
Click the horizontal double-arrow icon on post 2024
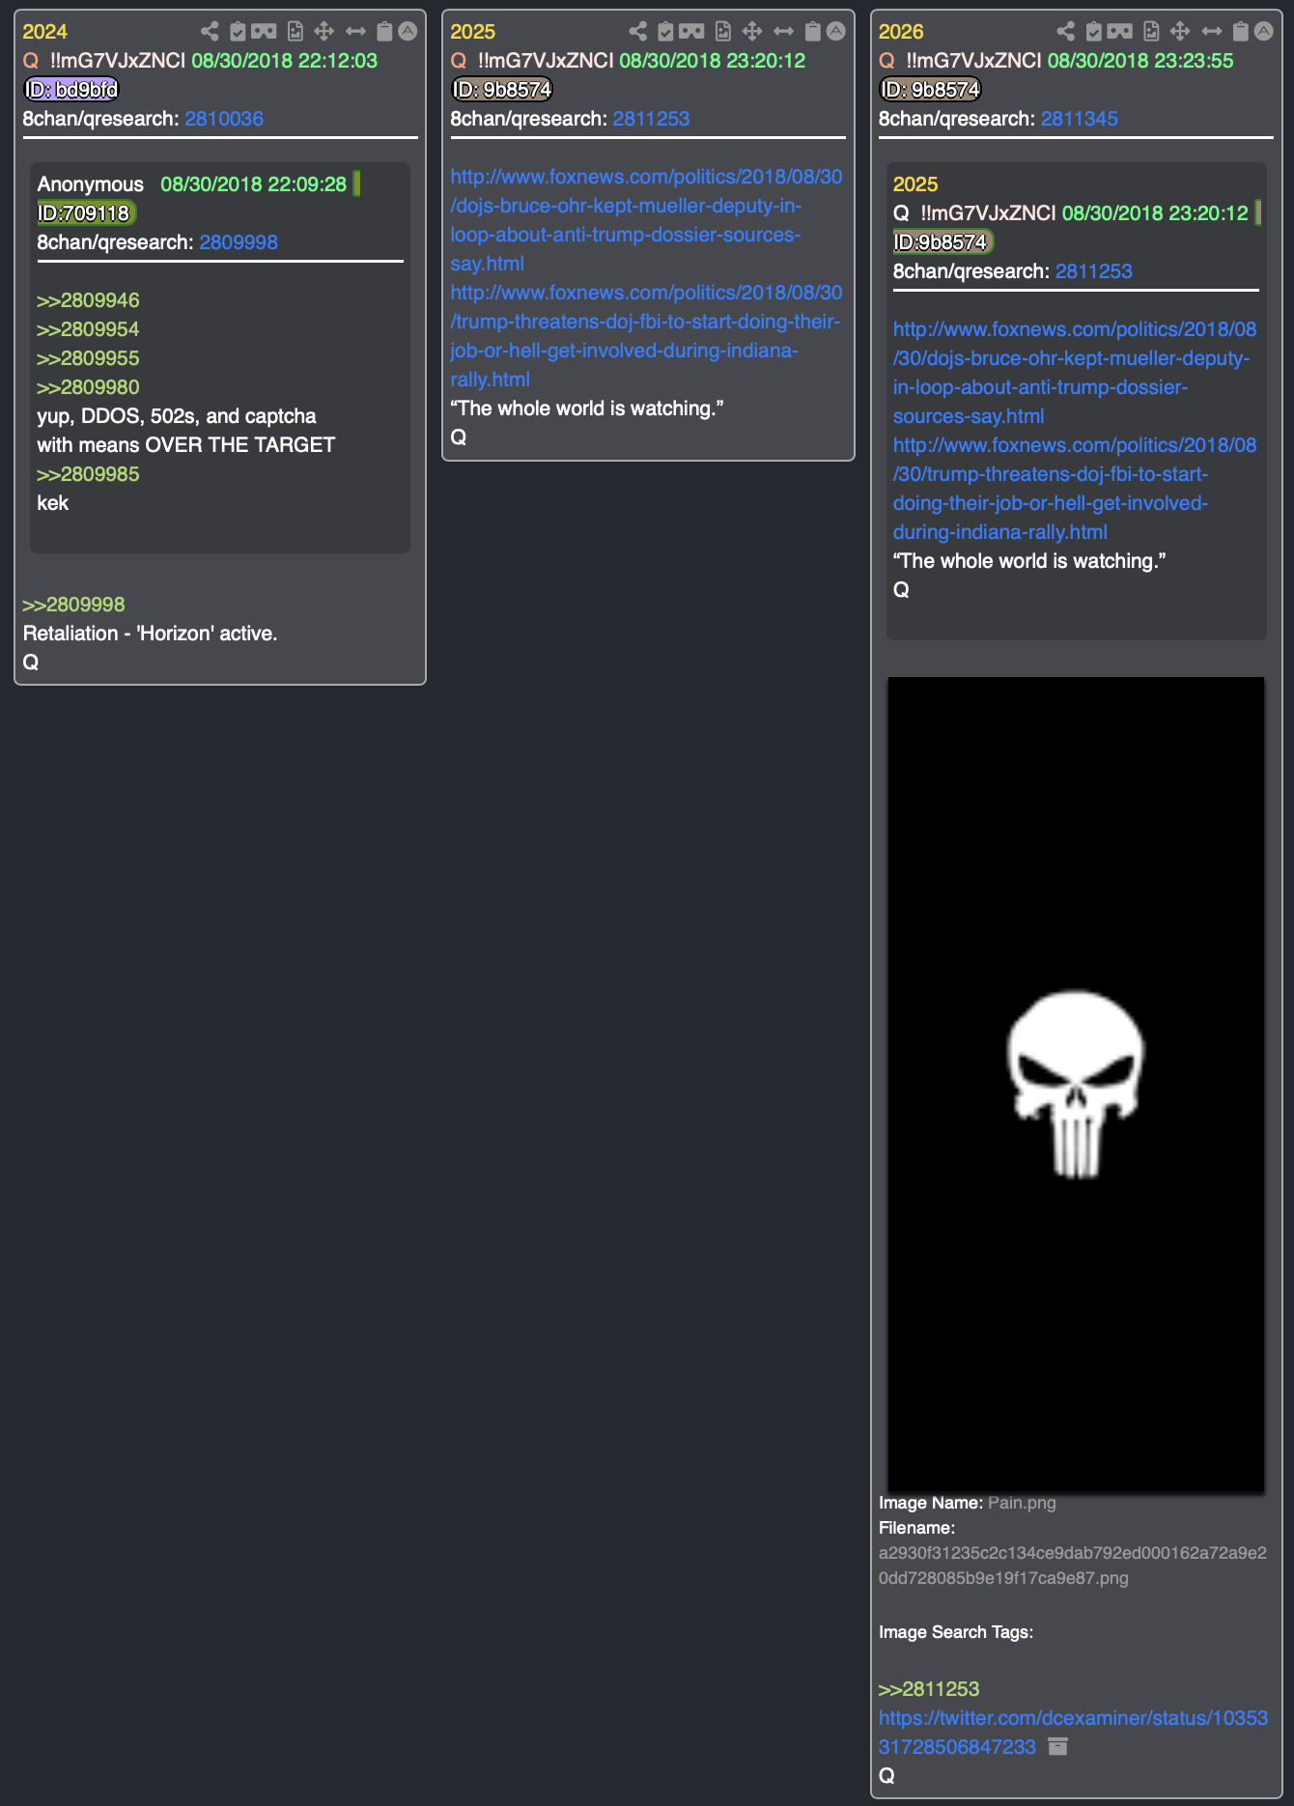tap(355, 32)
